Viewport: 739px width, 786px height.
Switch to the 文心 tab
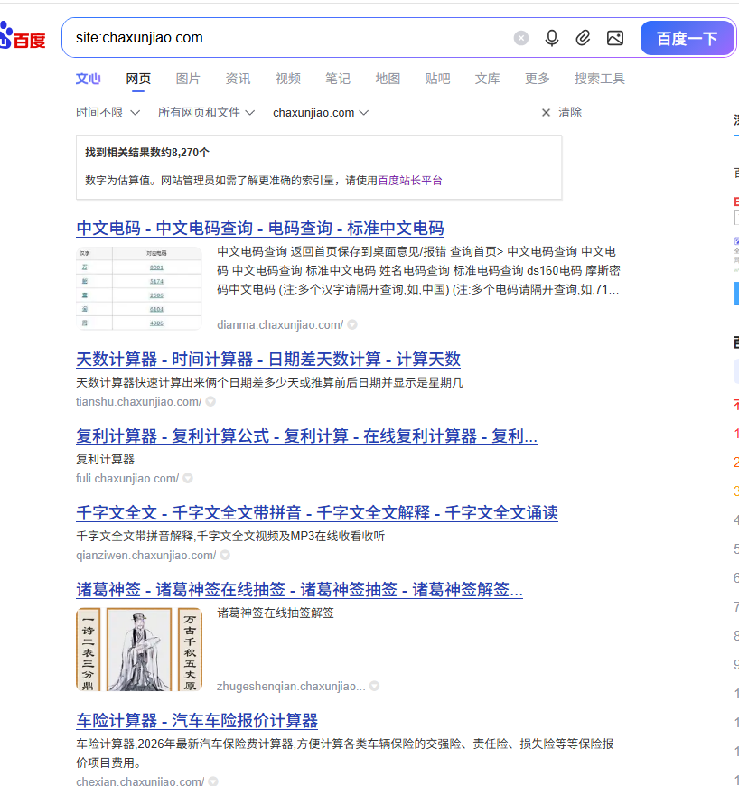[x=89, y=79]
